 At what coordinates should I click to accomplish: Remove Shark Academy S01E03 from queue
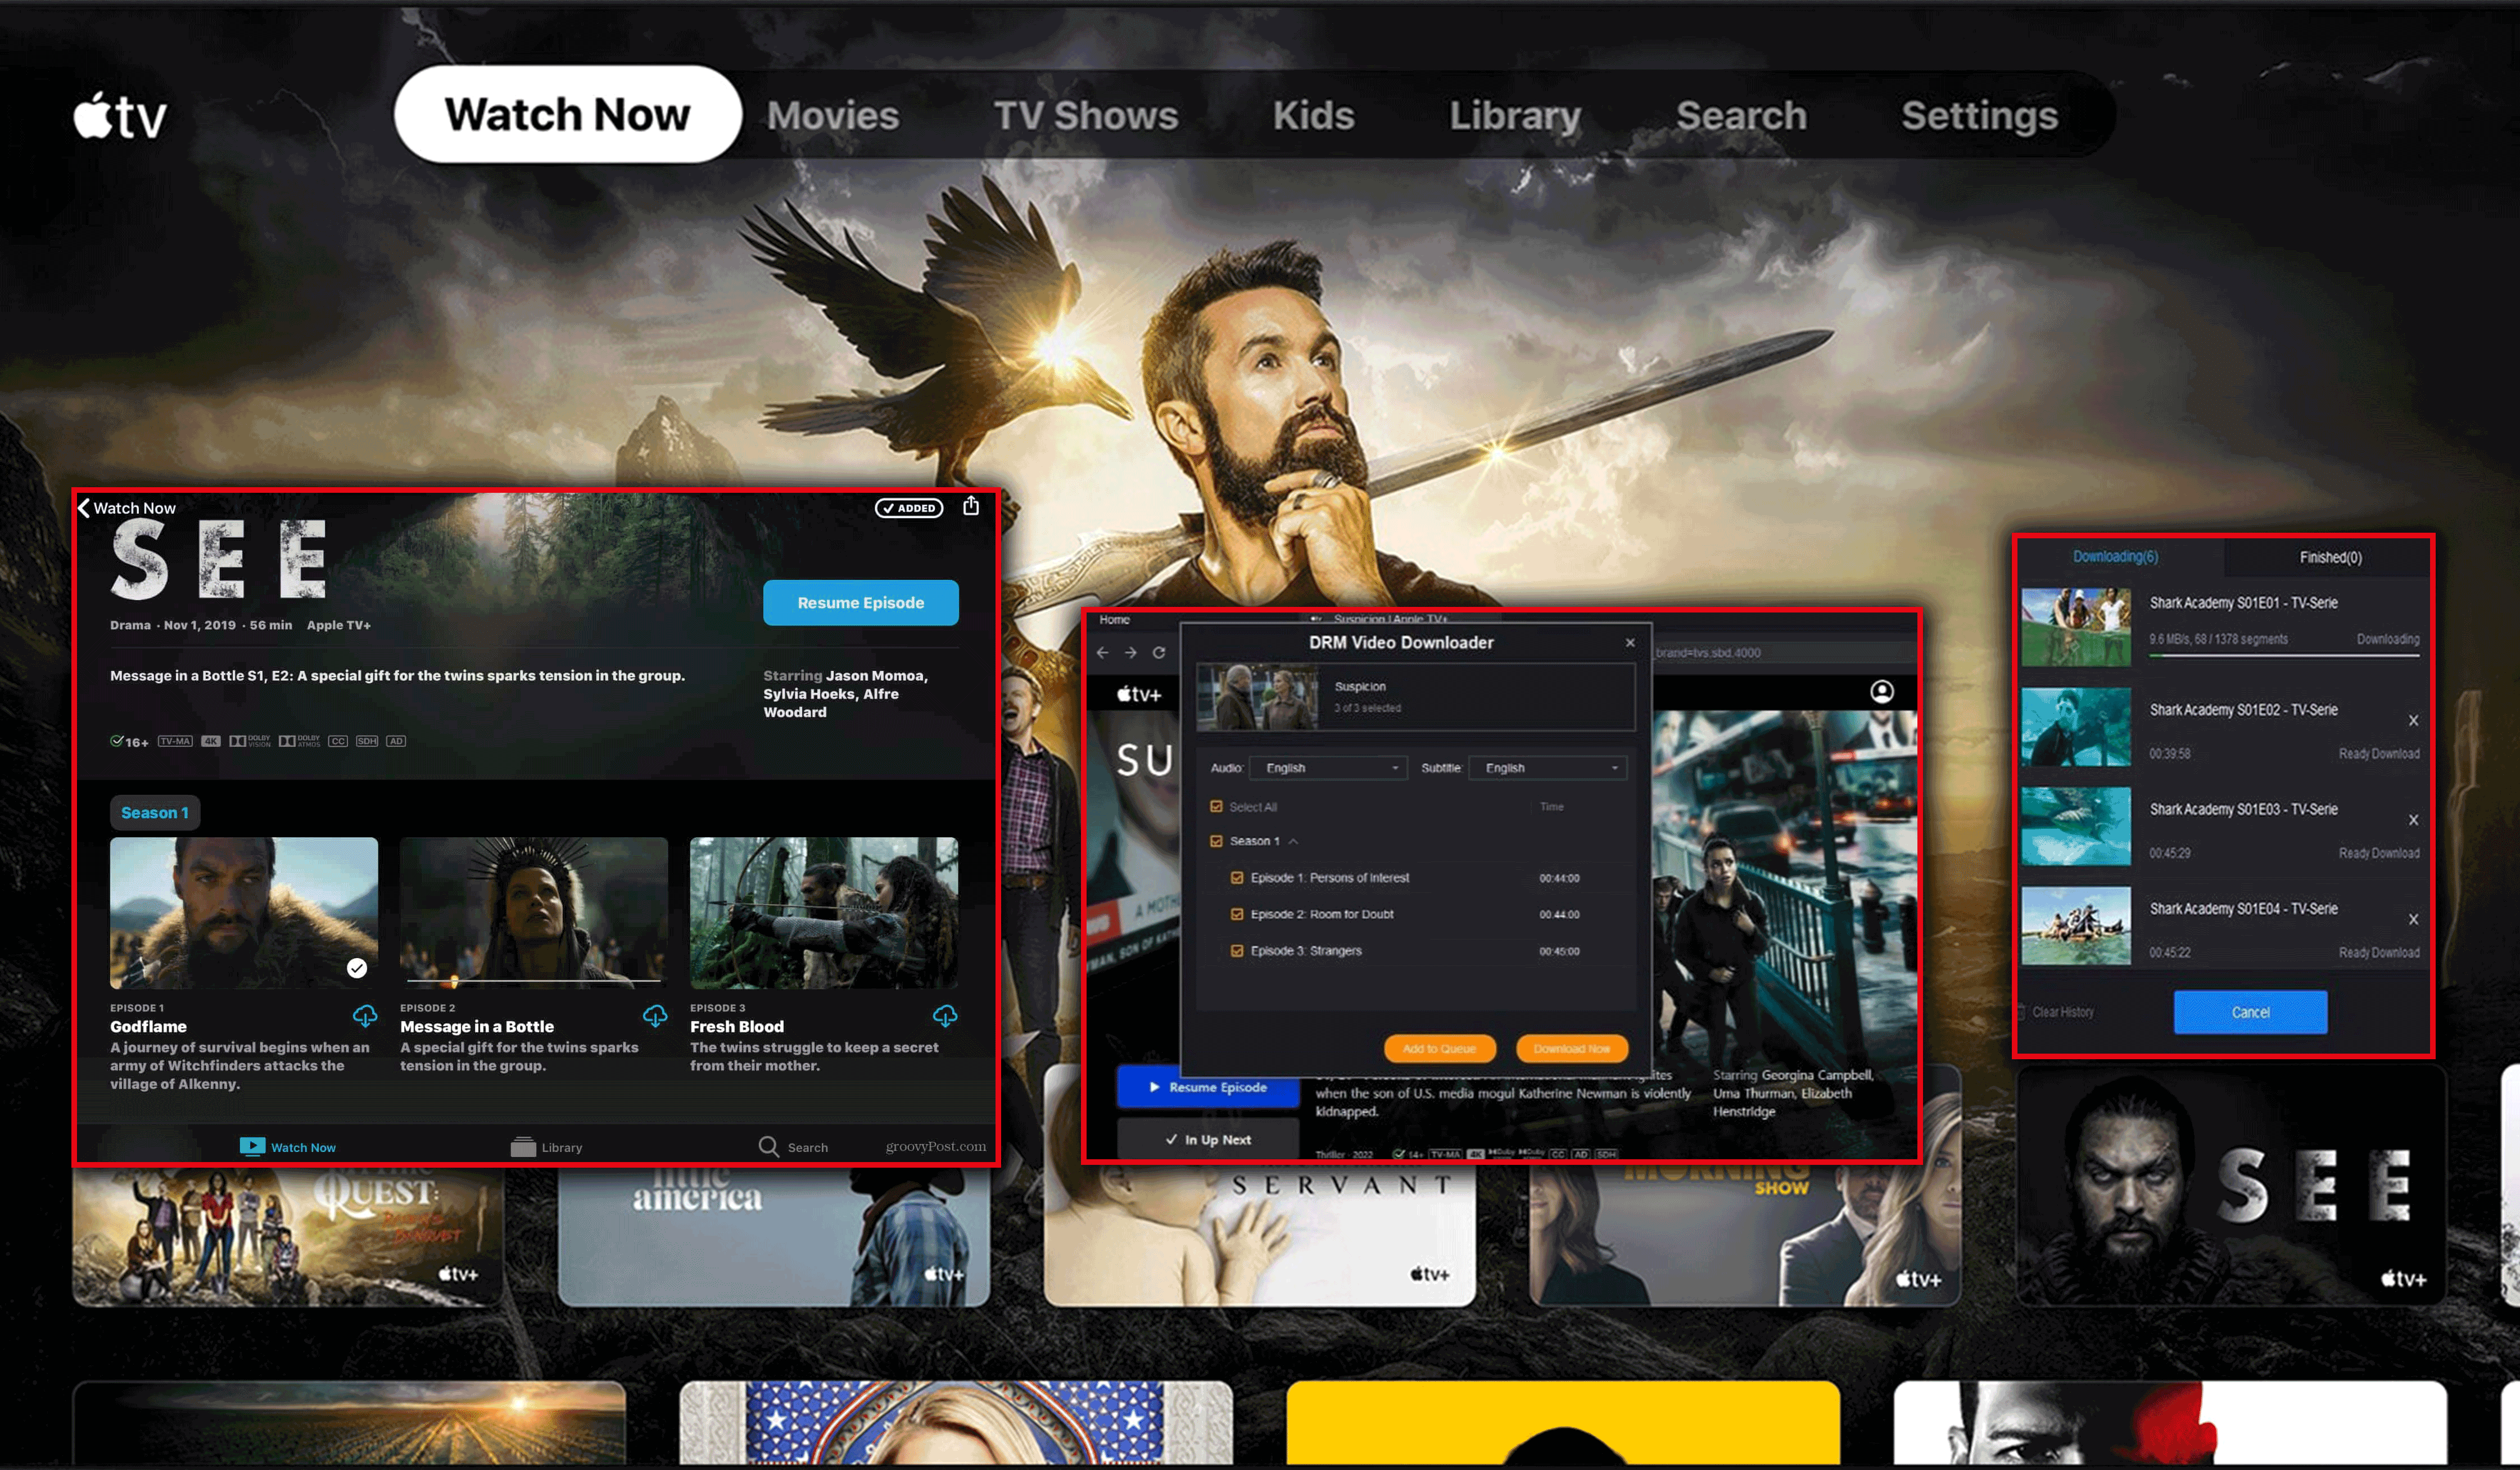pyautogui.click(x=2413, y=819)
